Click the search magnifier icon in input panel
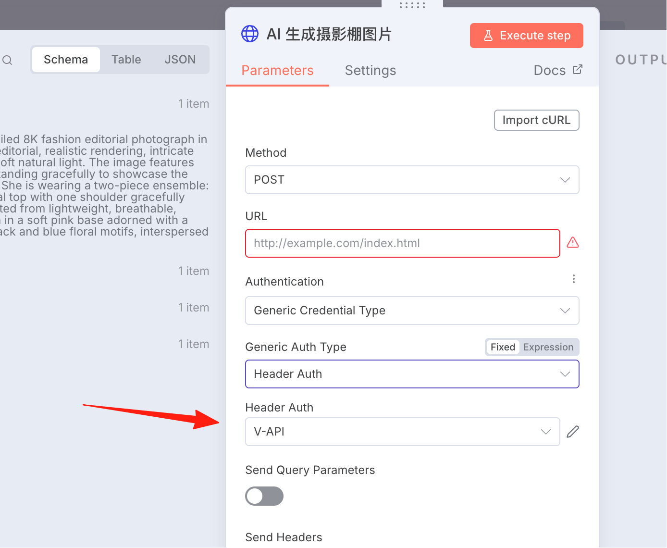Viewport: 667px width, 548px height. [x=7, y=60]
